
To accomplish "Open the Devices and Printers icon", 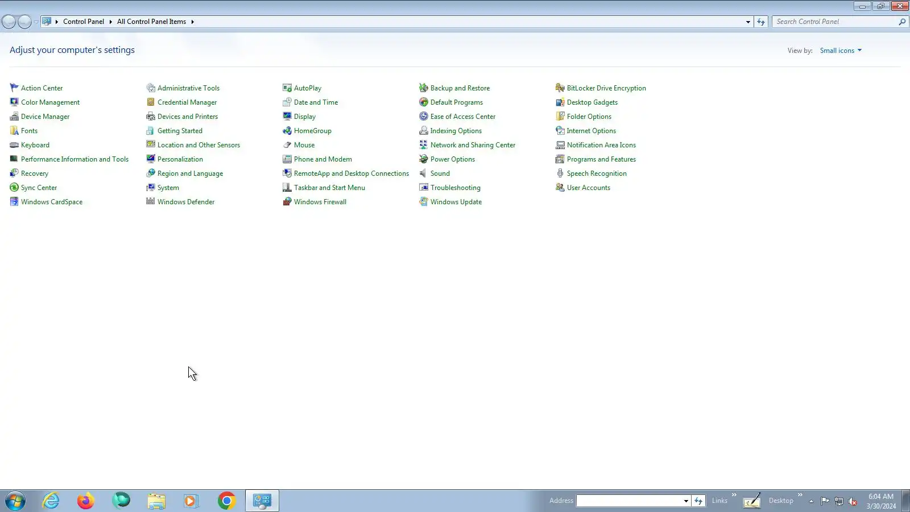I will point(151,116).
